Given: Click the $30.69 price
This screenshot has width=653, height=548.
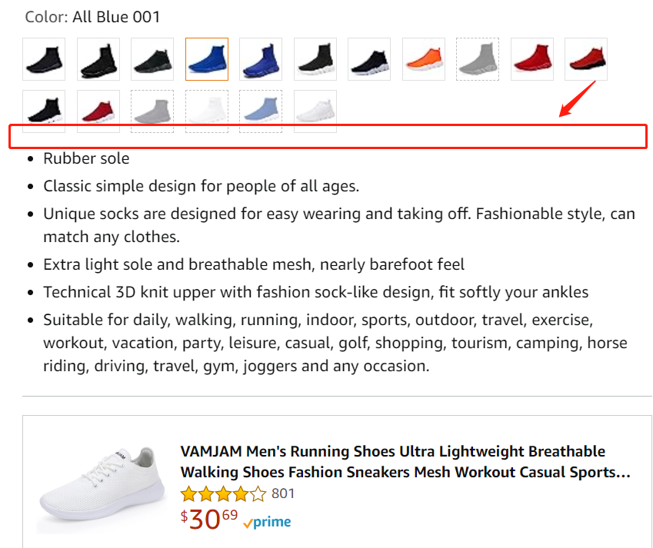Looking at the screenshot, I should [x=209, y=520].
